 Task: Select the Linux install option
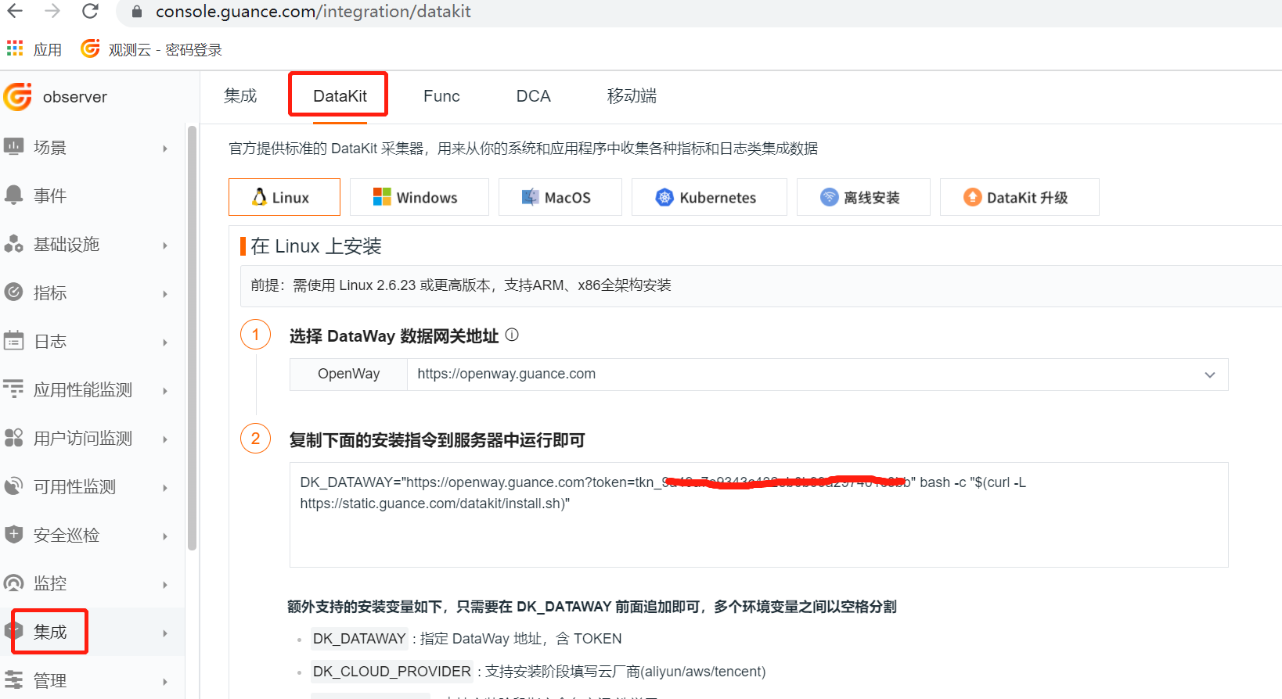[284, 197]
